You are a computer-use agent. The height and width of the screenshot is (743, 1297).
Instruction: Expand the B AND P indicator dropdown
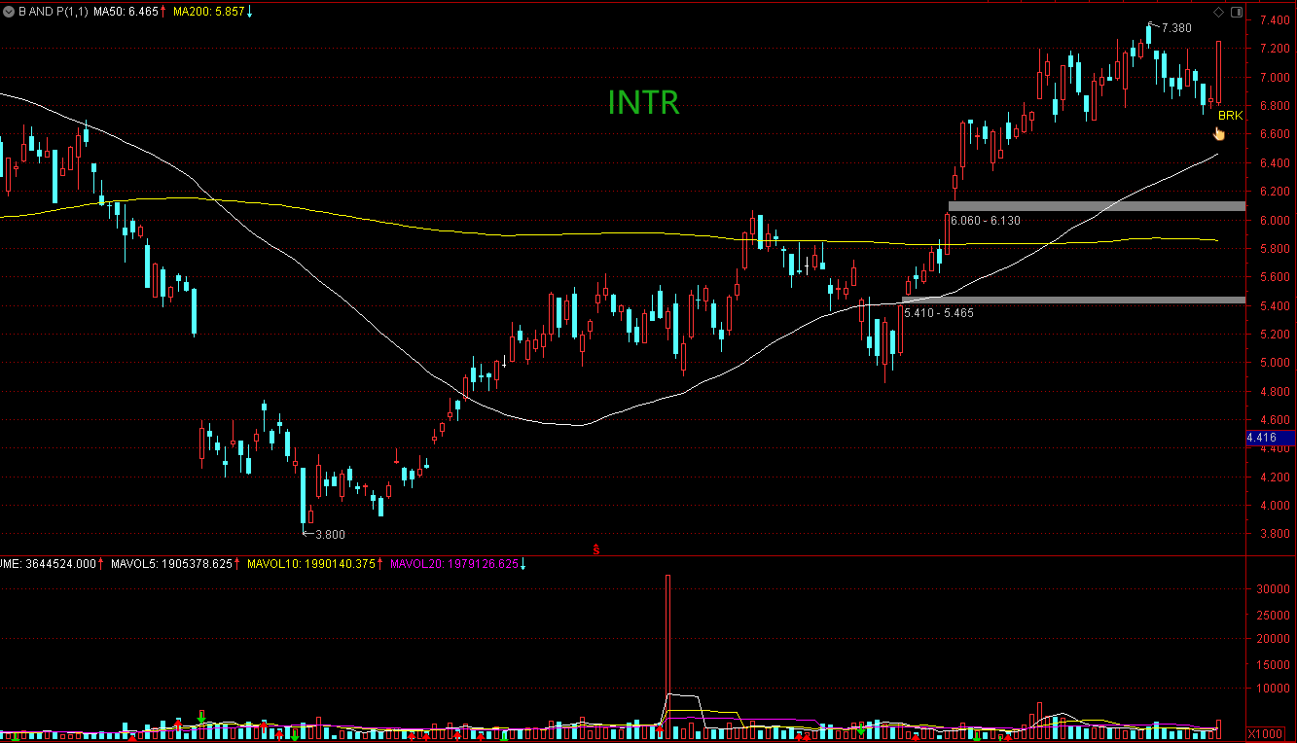click(x=9, y=12)
